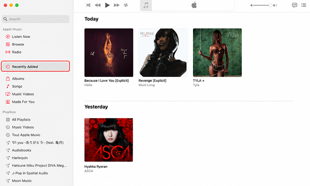This screenshot has height=186, width=310.
Task: Open Radio in the sidebar
Action: [17, 52]
